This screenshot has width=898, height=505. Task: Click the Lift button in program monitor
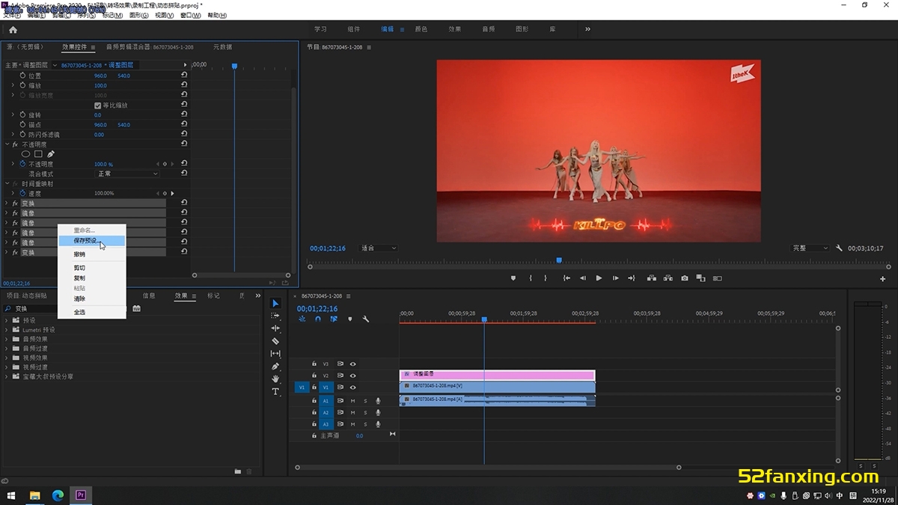coord(652,278)
